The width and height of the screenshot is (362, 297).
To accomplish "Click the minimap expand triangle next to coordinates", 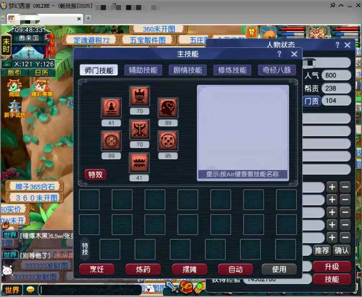I will (7, 64).
